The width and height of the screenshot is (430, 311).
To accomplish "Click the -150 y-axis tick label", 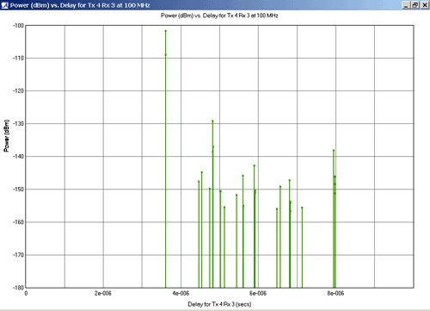I will pos(18,190).
